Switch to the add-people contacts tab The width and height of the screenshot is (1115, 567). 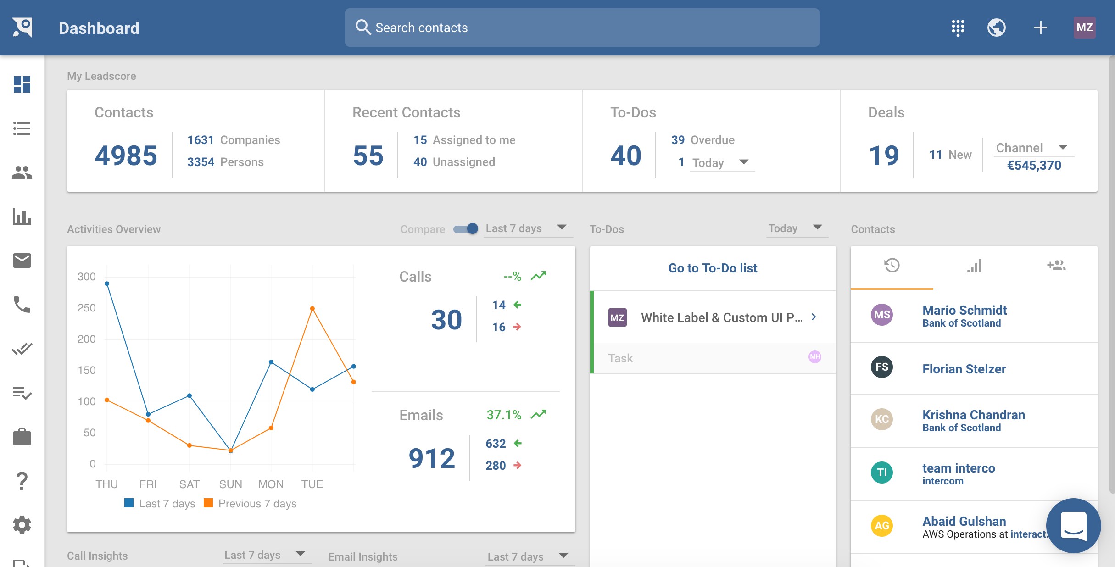point(1056,266)
